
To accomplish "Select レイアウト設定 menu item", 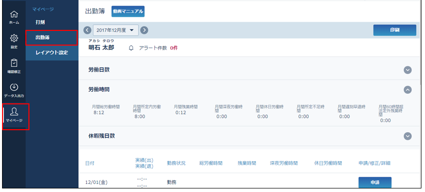I will click(x=52, y=53).
